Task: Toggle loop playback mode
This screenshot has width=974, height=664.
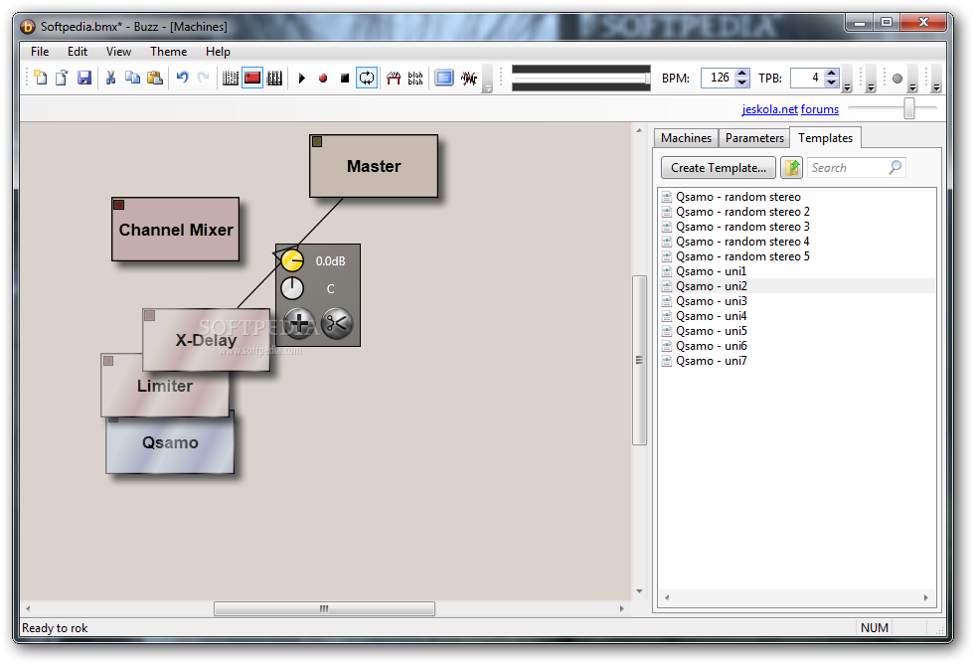Action: pyautogui.click(x=367, y=78)
